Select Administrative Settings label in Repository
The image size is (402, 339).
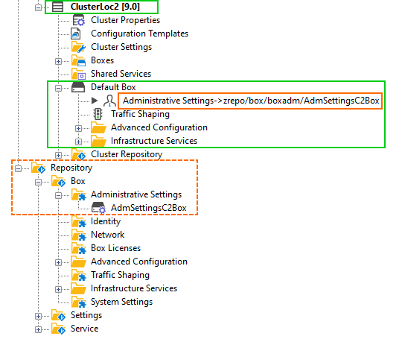136,194
